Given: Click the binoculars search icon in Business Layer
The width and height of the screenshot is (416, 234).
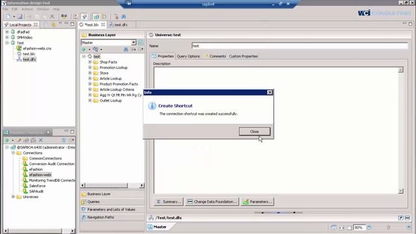Looking at the screenshot, I should tap(126, 49).
